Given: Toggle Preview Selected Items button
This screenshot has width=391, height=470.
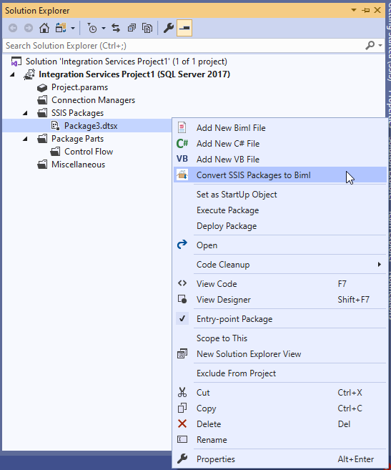Looking at the screenshot, I should tap(184, 28).
